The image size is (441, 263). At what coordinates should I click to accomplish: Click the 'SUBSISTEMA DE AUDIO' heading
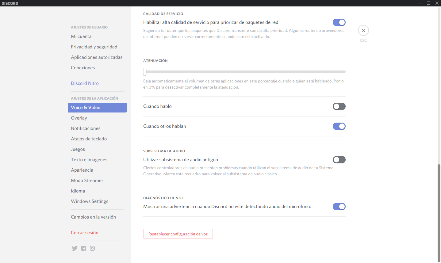coord(164,151)
